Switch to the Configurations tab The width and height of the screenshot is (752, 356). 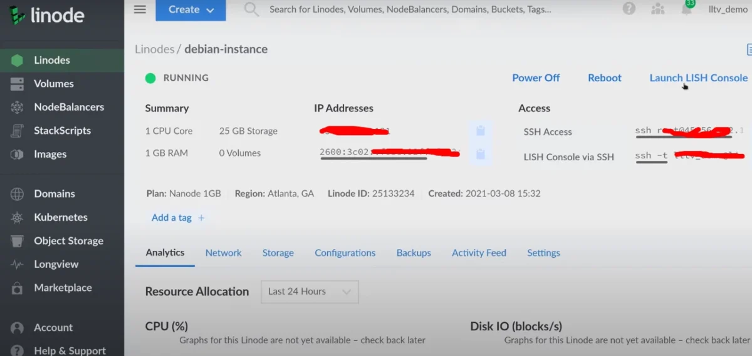(345, 253)
